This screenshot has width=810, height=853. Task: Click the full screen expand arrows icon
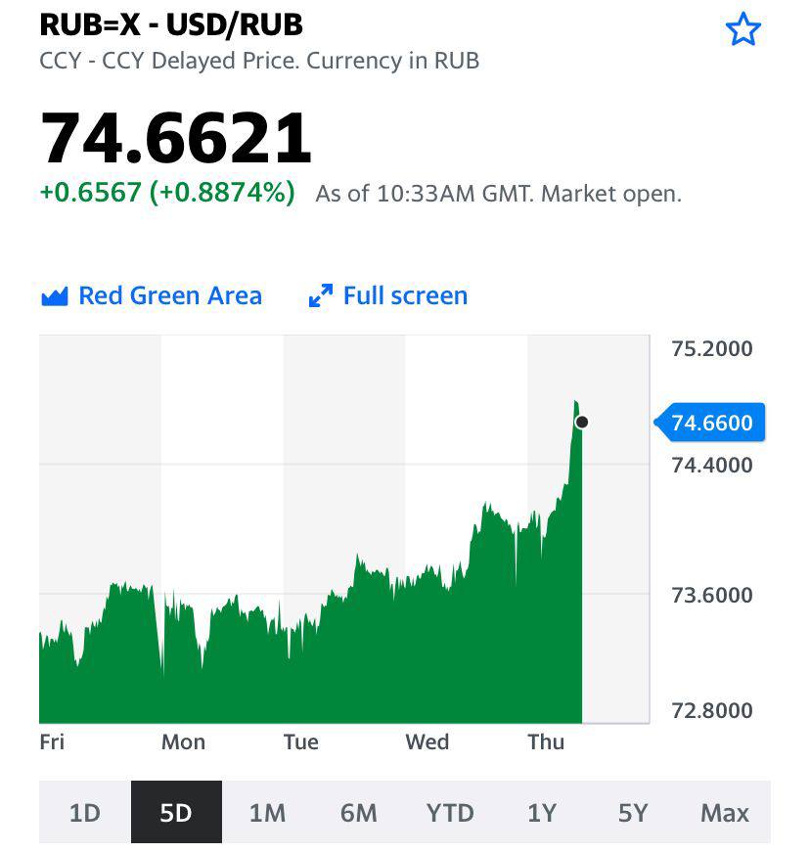321,296
